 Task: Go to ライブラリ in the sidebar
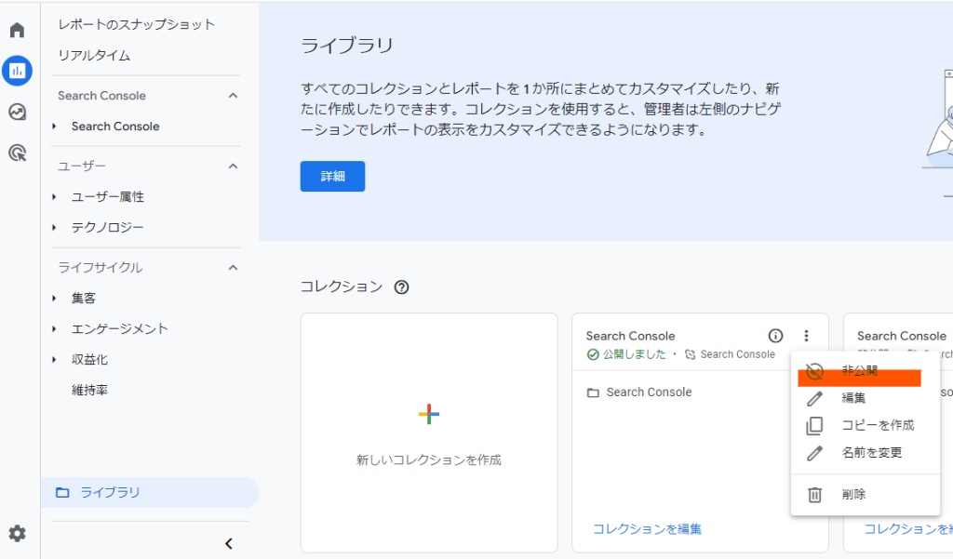(x=150, y=492)
